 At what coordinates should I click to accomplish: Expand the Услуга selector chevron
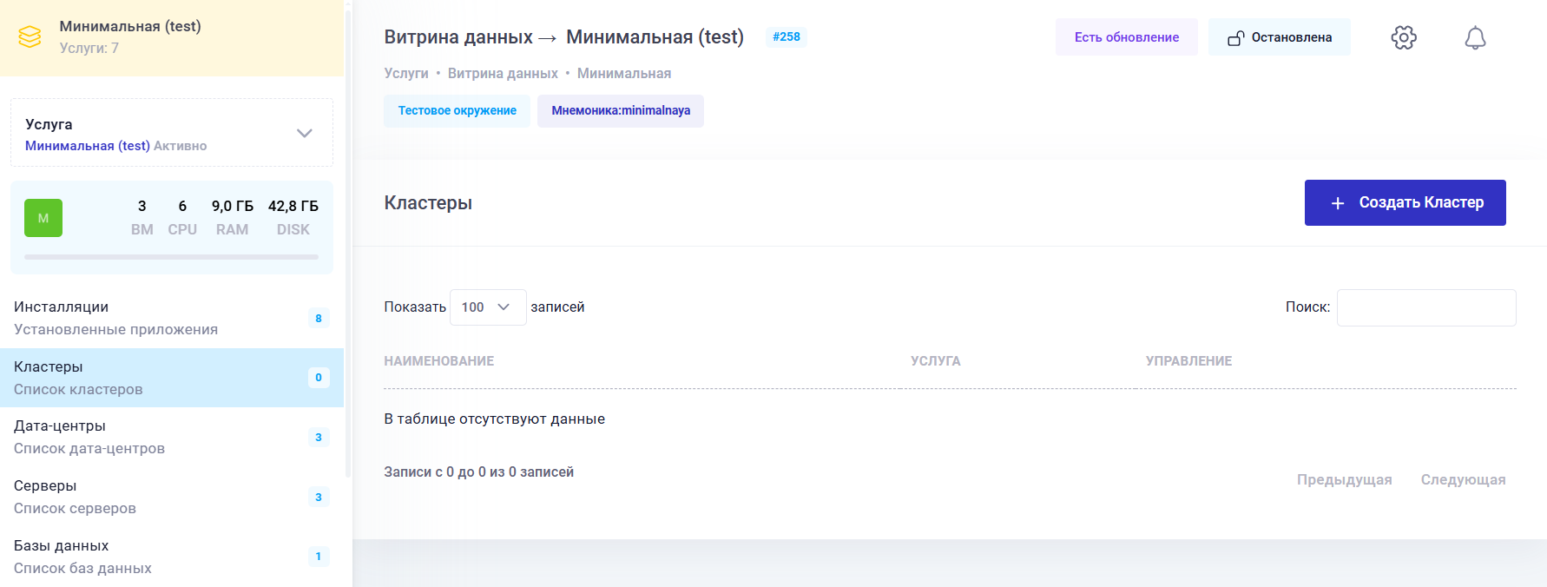coord(304,133)
